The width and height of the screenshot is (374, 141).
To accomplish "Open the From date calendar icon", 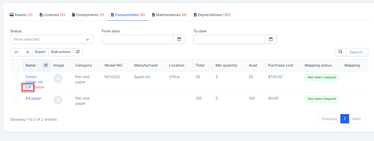I will [x=179, y=39].
